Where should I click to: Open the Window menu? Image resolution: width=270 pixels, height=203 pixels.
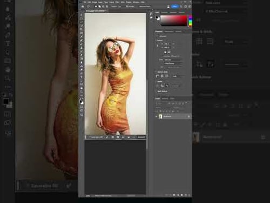pyautogui.click(x=136, y=2)
